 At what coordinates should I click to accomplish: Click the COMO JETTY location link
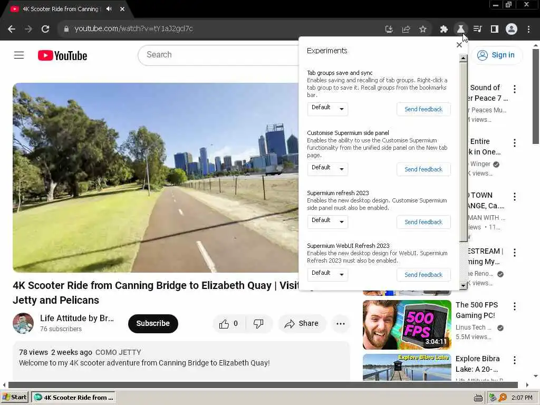pyautogui.click(x=118, y=352)
